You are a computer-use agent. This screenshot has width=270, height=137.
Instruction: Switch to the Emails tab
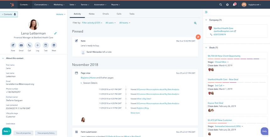tap(106, 14)
